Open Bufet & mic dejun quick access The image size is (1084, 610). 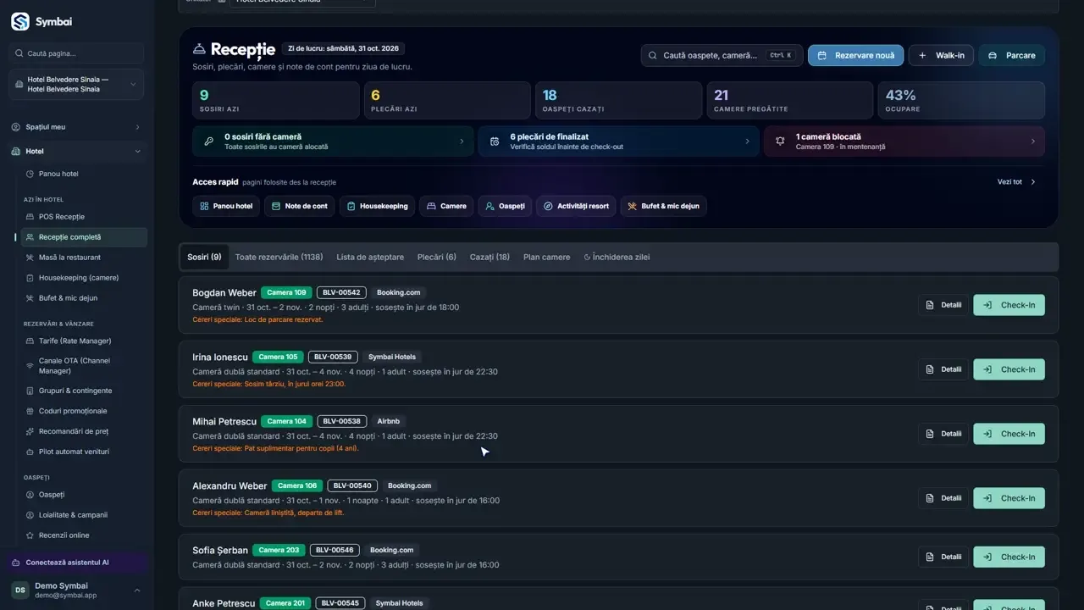(664, 206)
